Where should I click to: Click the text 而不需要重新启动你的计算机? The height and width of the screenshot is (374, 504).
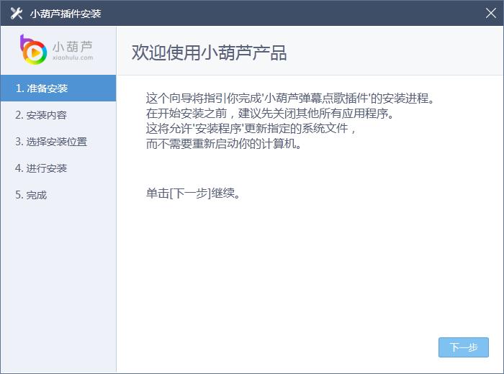click(224, 144)
